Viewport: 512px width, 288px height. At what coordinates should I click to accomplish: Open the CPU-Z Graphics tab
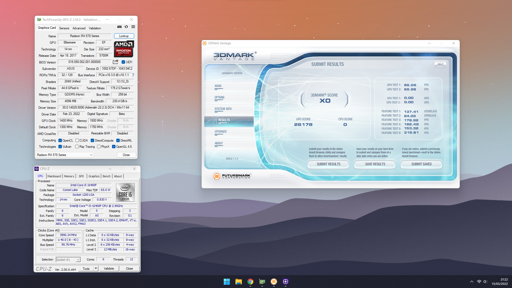pos(94,176)
